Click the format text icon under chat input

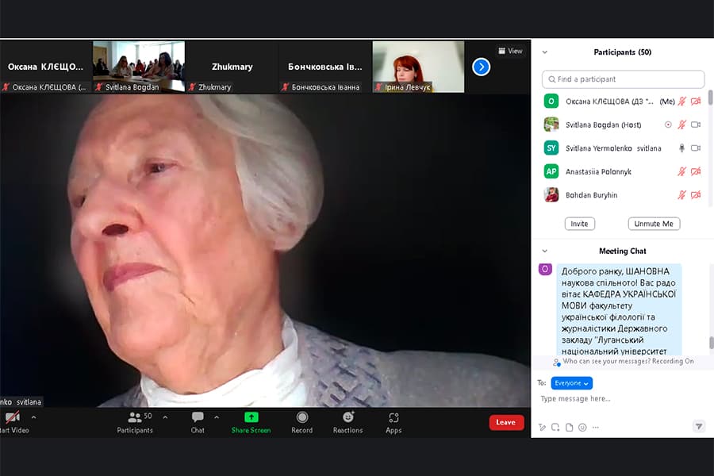pos(542,428)
